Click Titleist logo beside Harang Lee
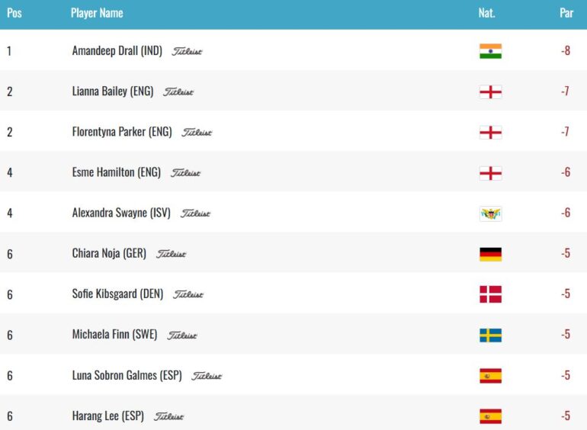This screenshot has height=430, width=587. [x=168, y=416]
